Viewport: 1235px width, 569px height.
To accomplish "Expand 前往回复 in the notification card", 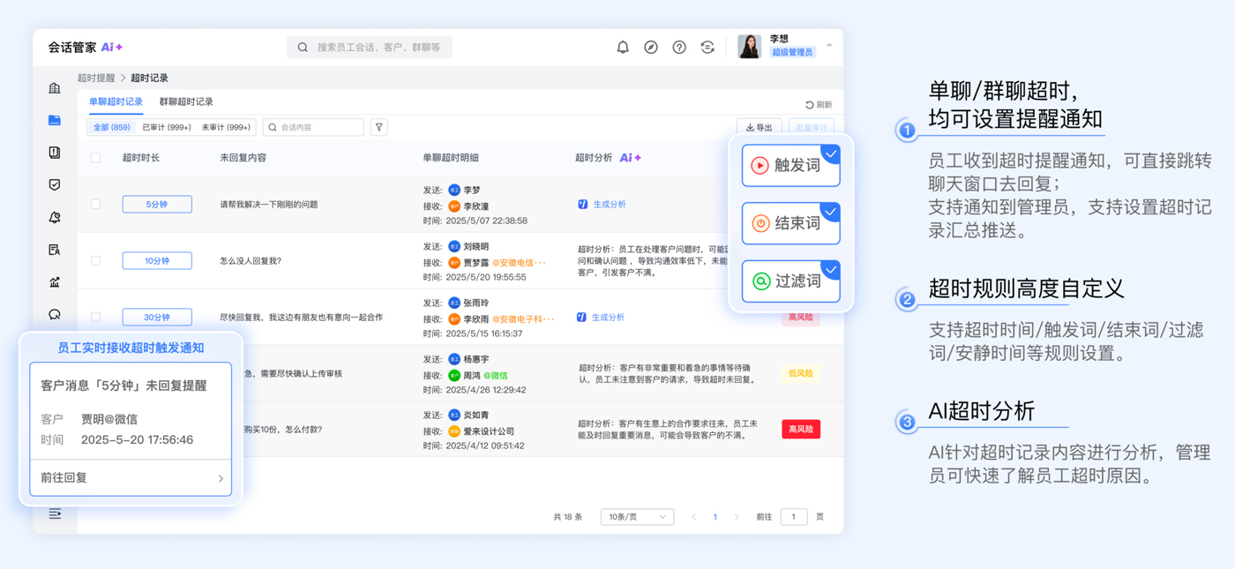I will [x=131, y=478].
